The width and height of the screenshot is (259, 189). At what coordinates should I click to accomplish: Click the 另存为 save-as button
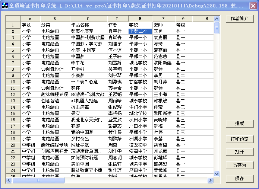tap(240, 165)
